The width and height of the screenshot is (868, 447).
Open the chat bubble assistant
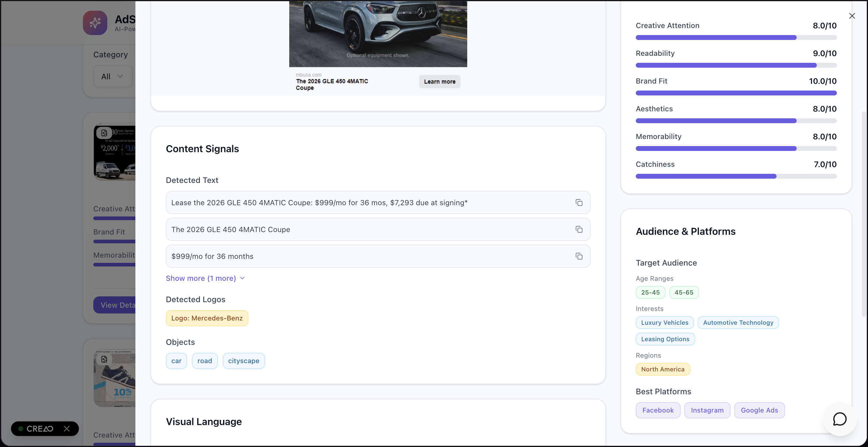point(839,419)
